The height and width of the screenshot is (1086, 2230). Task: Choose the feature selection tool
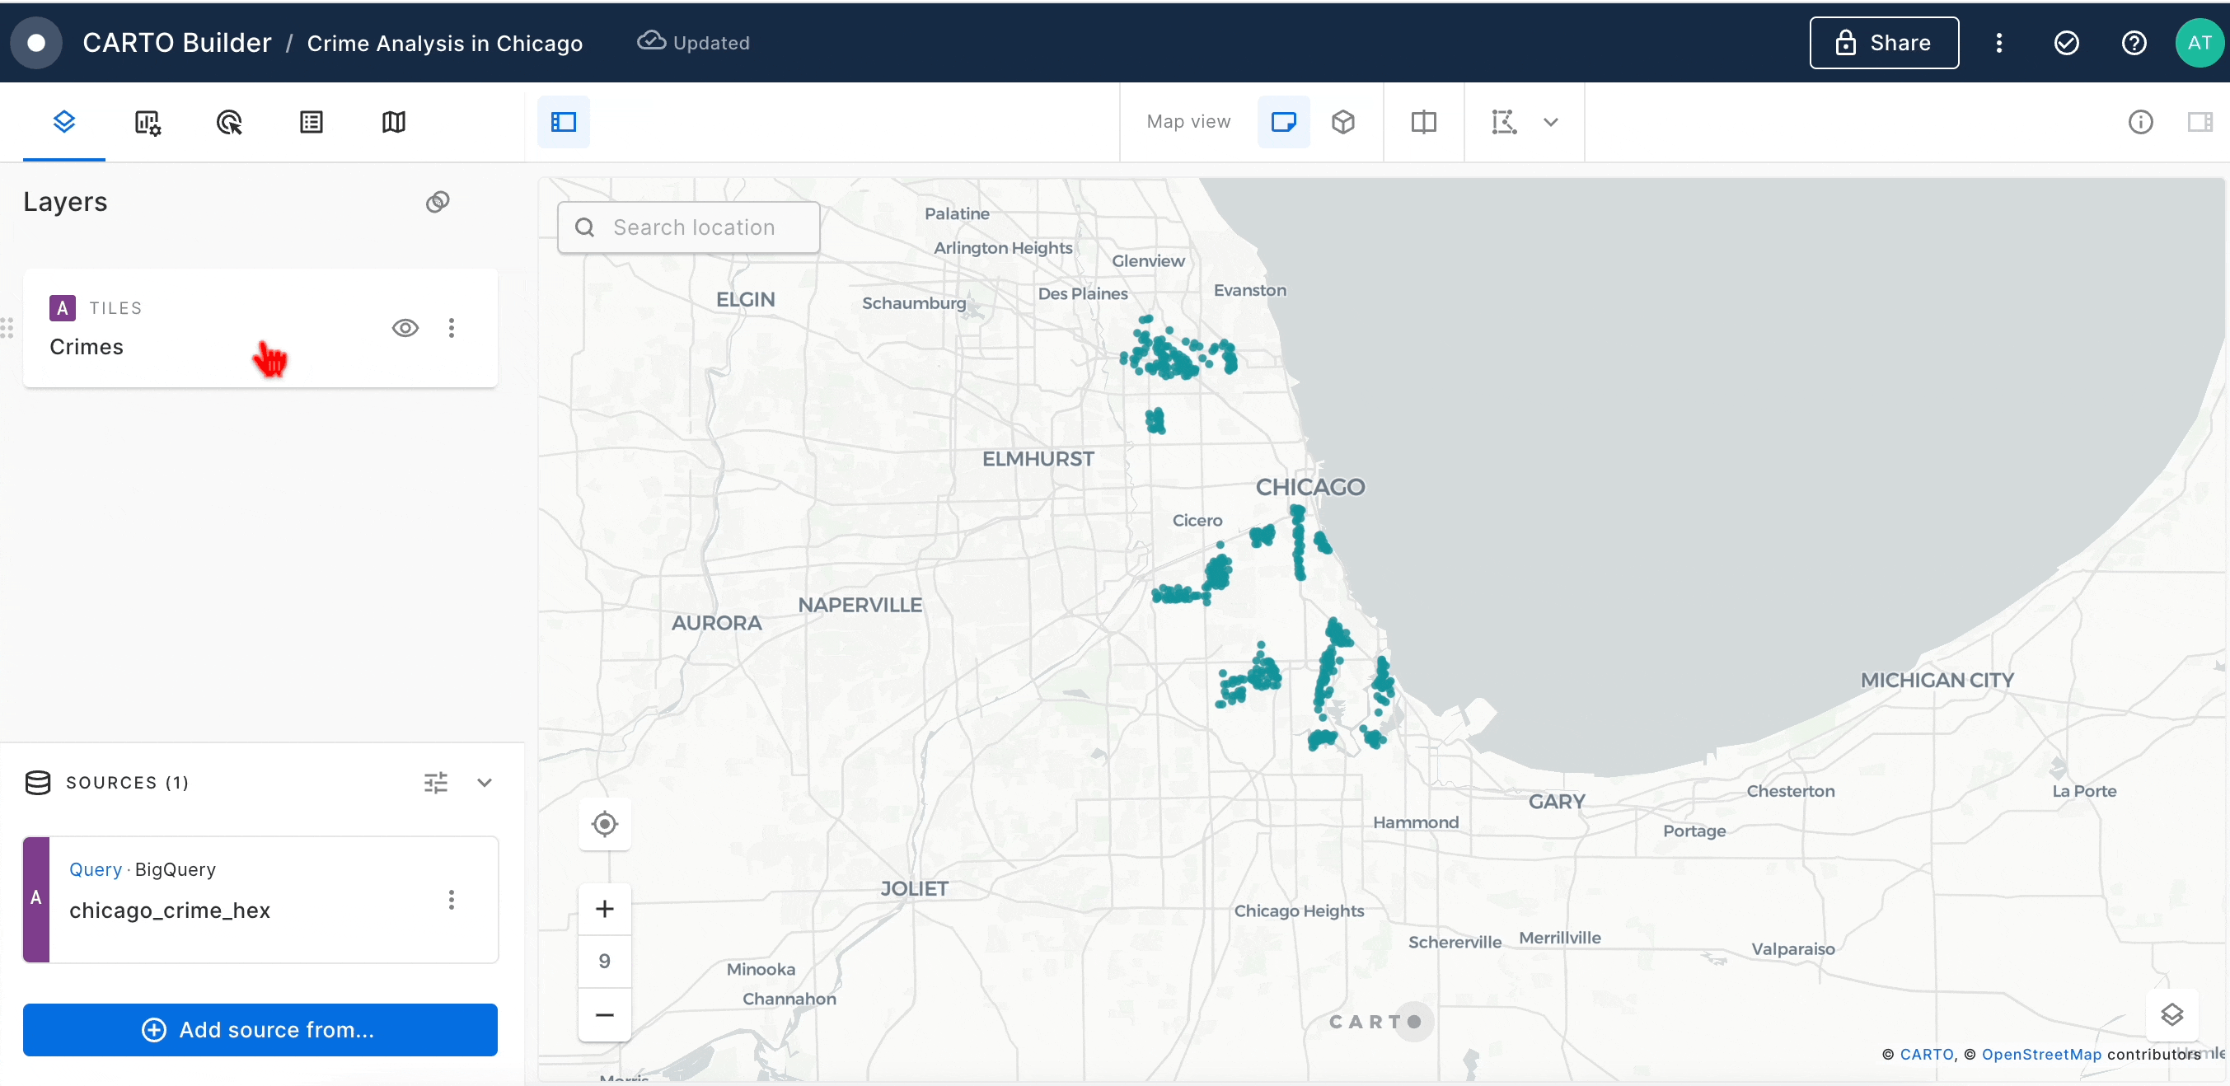(1504, 122)
